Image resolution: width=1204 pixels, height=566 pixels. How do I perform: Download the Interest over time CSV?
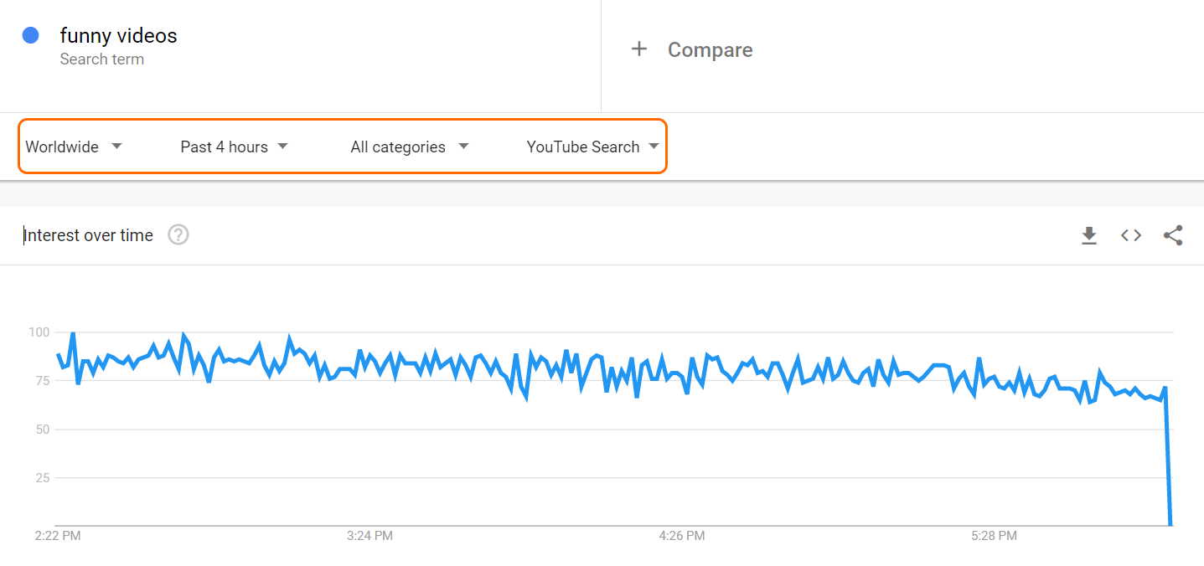coord(1088,236)
